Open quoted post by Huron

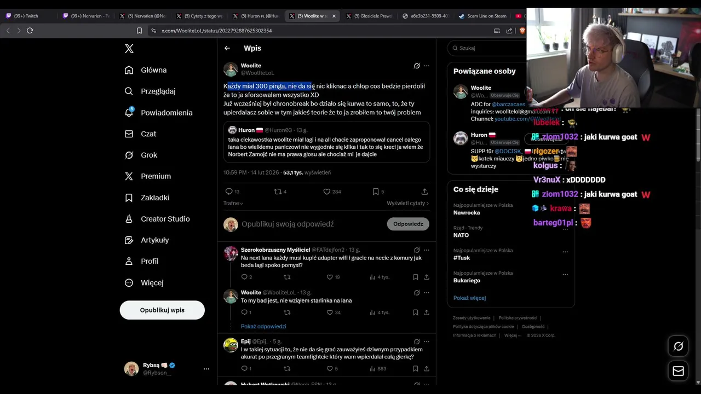pos(326,142)
